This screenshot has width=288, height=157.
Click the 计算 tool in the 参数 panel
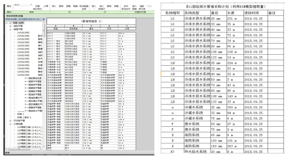[46, 6]
